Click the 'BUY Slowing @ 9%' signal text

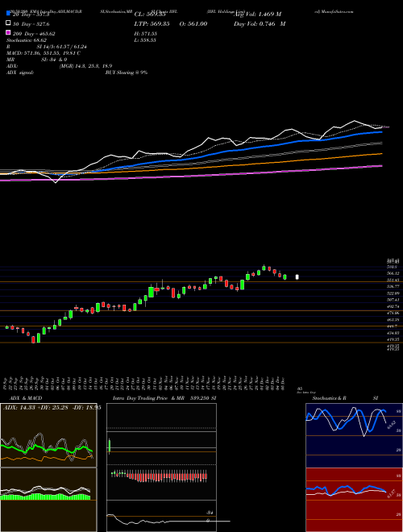[127, 73]
